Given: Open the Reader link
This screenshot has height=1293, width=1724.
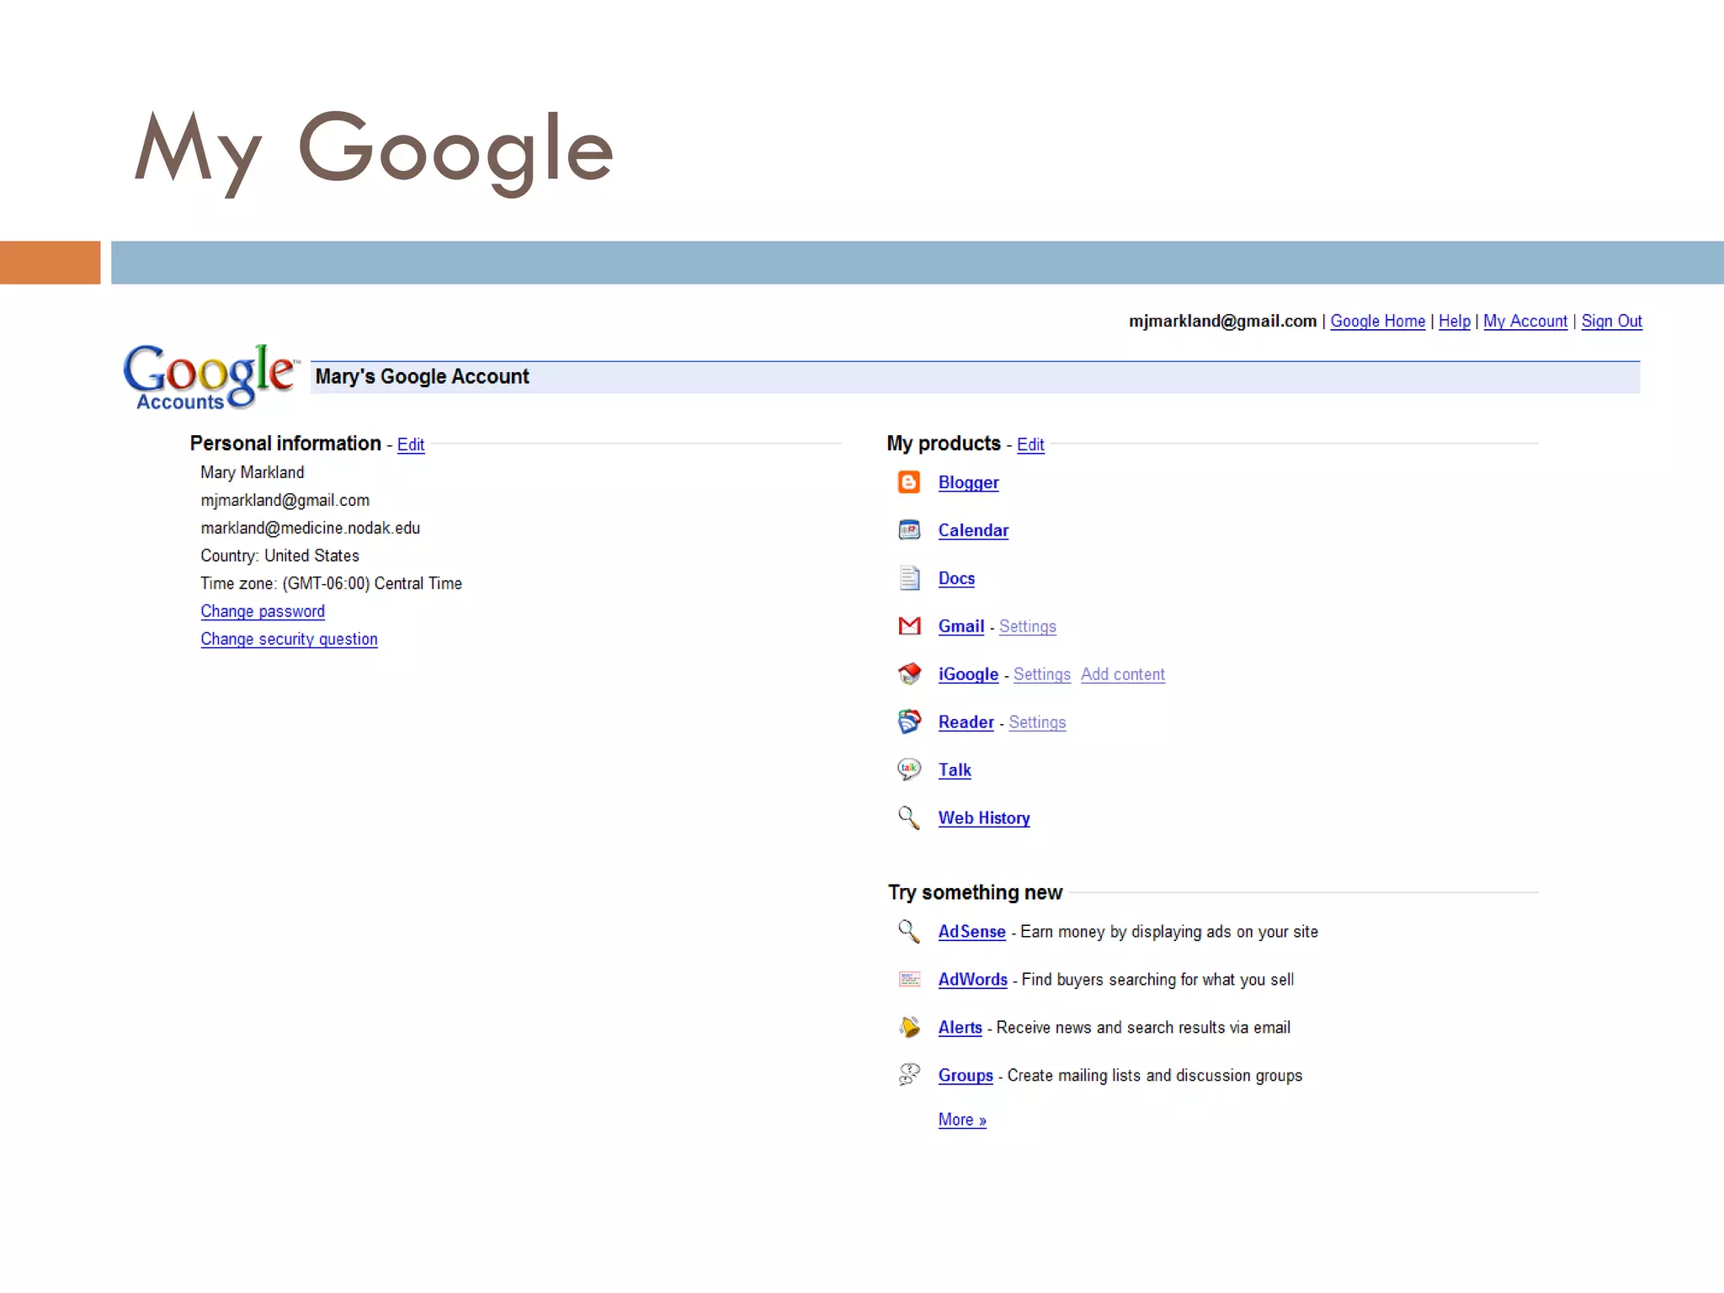Looking at the screenshot, I should click(x=966, y=722).
